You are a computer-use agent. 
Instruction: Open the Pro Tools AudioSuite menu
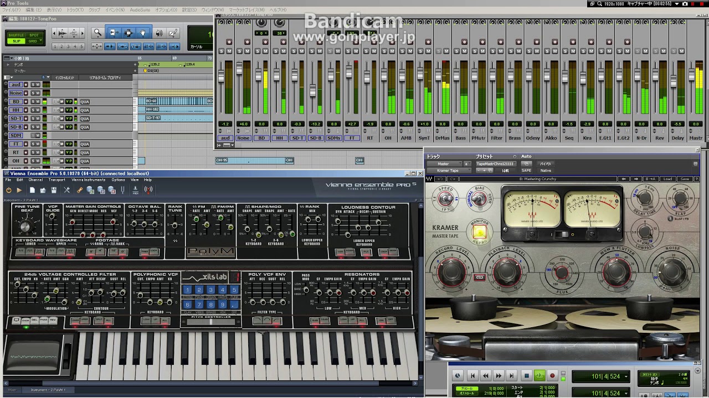pyautogui.click(x=140, y=10)
